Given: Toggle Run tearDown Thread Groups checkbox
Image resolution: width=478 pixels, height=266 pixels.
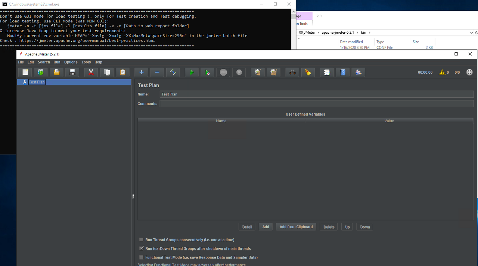Looking at the screenshot, I should tap(142, 248).
